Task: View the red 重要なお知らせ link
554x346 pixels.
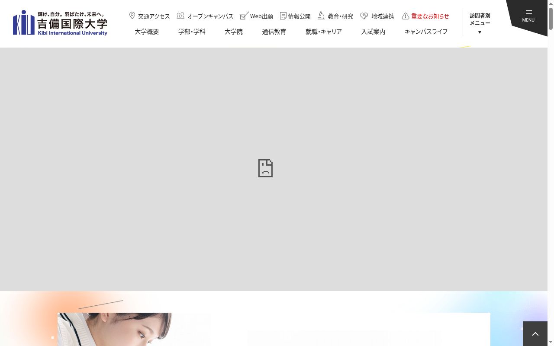Action: click(430, 16)
